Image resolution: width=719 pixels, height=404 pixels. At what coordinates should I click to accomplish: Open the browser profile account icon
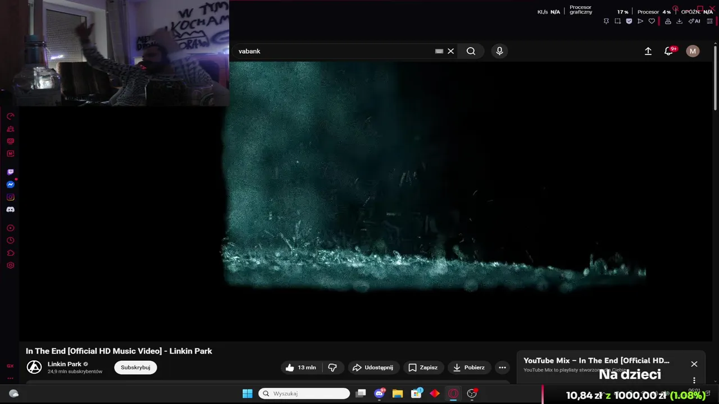pyautogui.click(x=668, y=21)
